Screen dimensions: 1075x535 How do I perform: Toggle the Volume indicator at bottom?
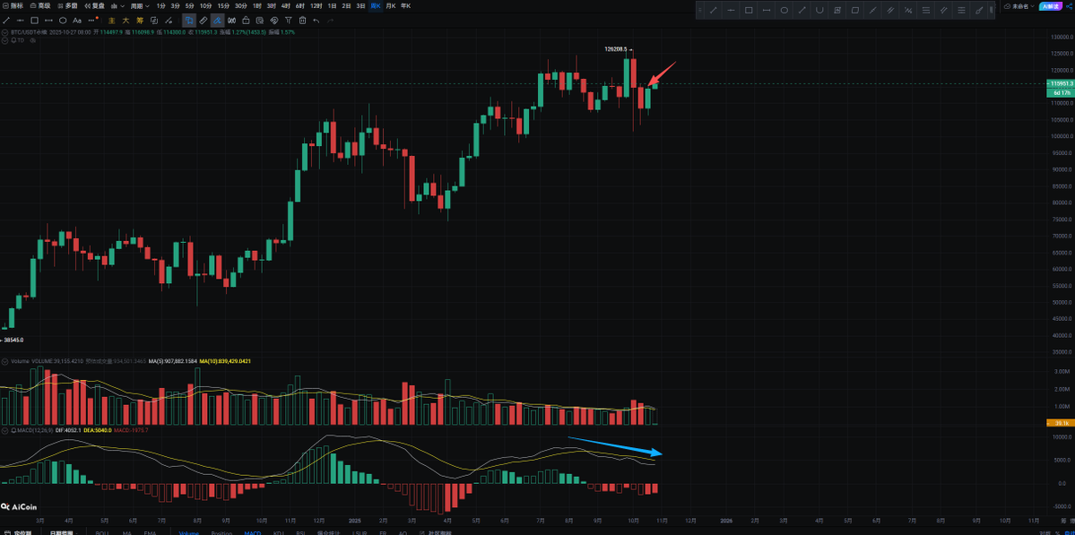[x=188, y=533]
